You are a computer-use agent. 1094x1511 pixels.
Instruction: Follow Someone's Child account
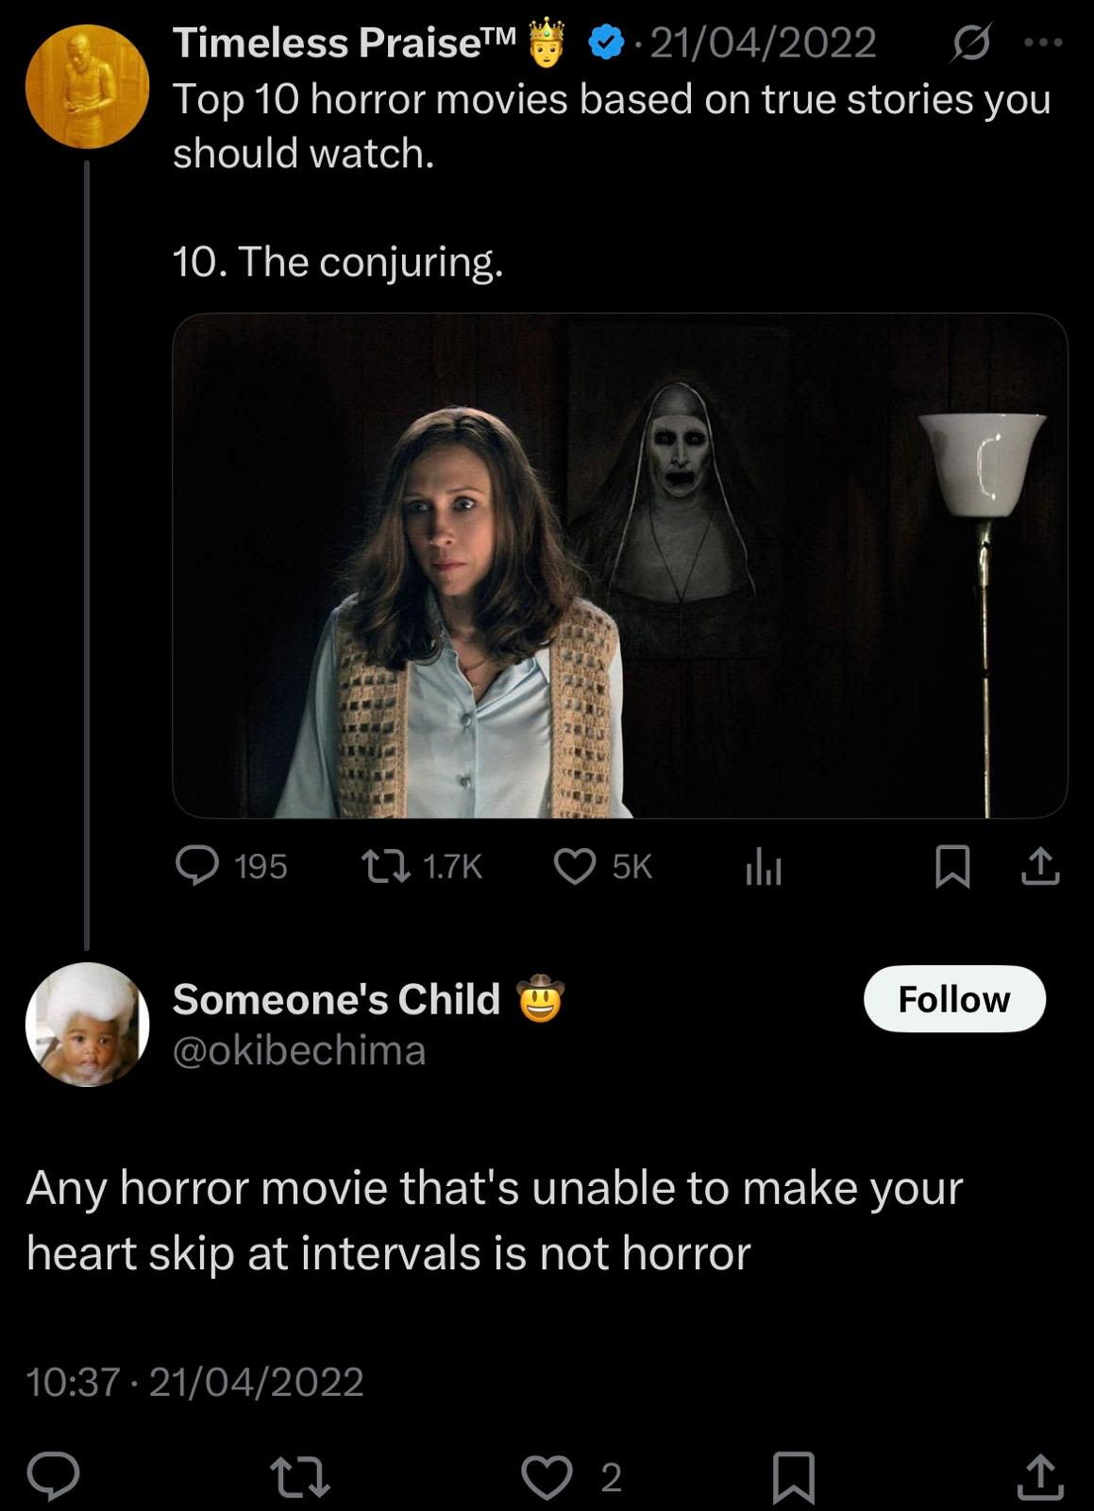(953, 998)
